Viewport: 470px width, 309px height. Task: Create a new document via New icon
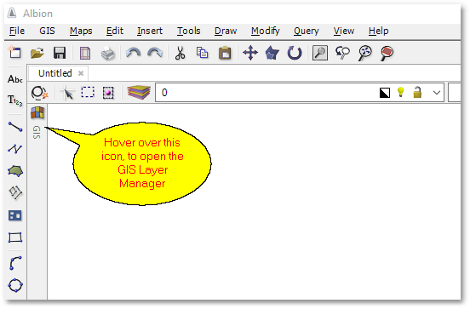14,53
